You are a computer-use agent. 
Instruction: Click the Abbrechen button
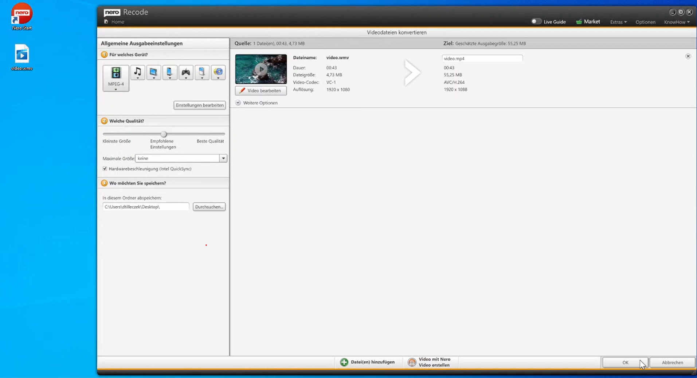[672, 362]
